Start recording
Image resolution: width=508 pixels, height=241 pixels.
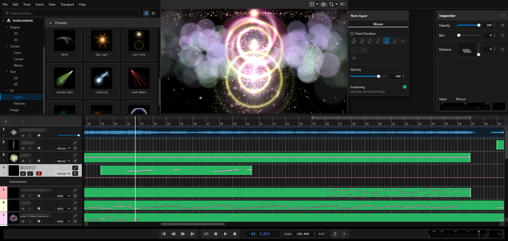pyautogui.click(x=235, y=234)
